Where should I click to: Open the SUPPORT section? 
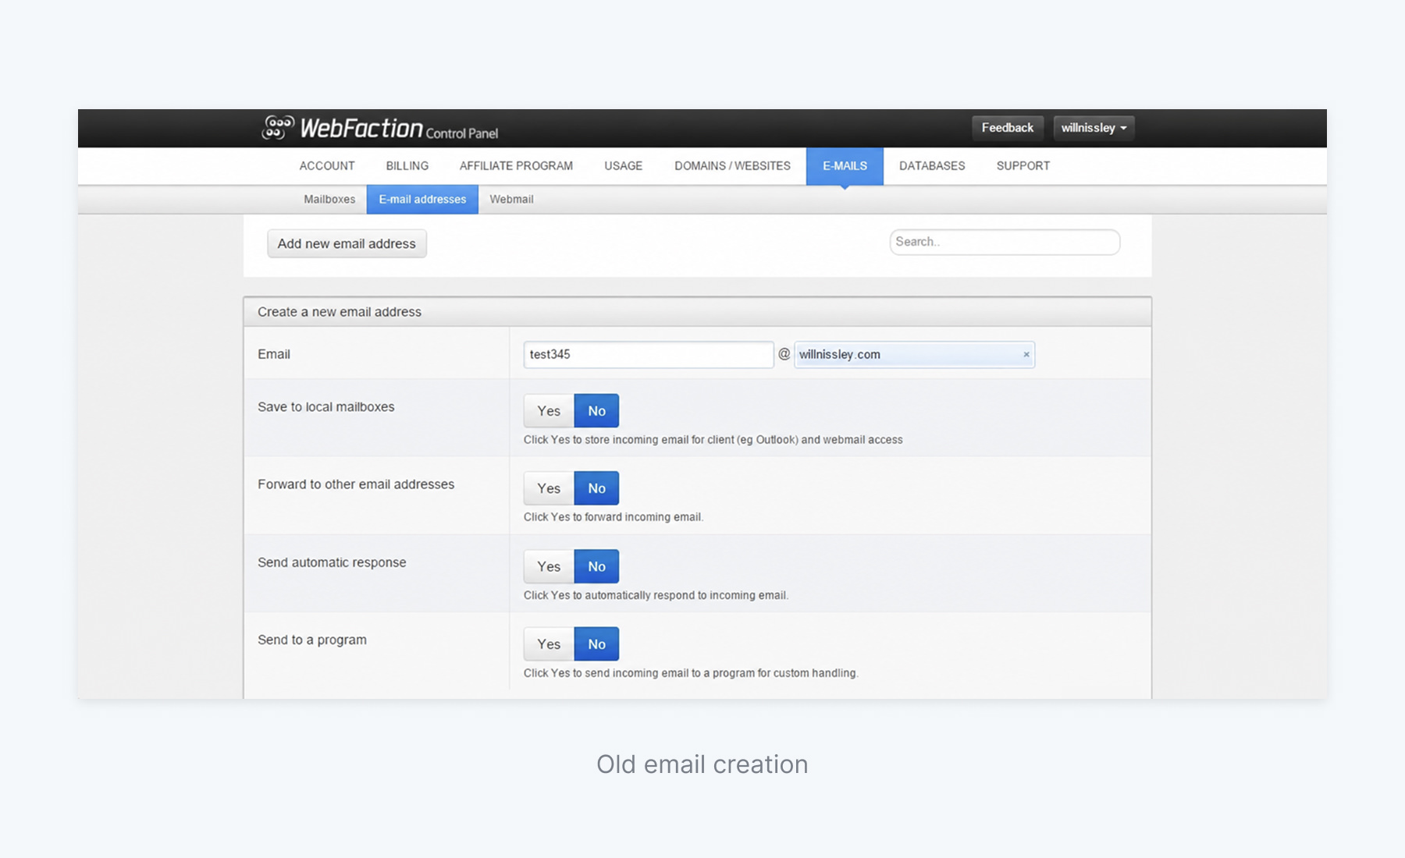(1023, 166)
